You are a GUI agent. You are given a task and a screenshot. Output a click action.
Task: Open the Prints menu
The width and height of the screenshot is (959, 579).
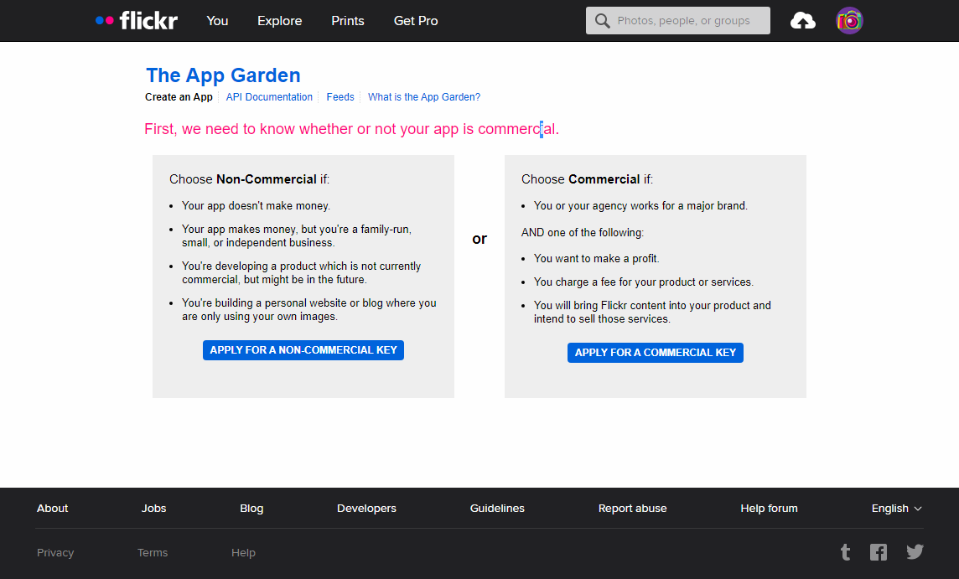[347, 21]
